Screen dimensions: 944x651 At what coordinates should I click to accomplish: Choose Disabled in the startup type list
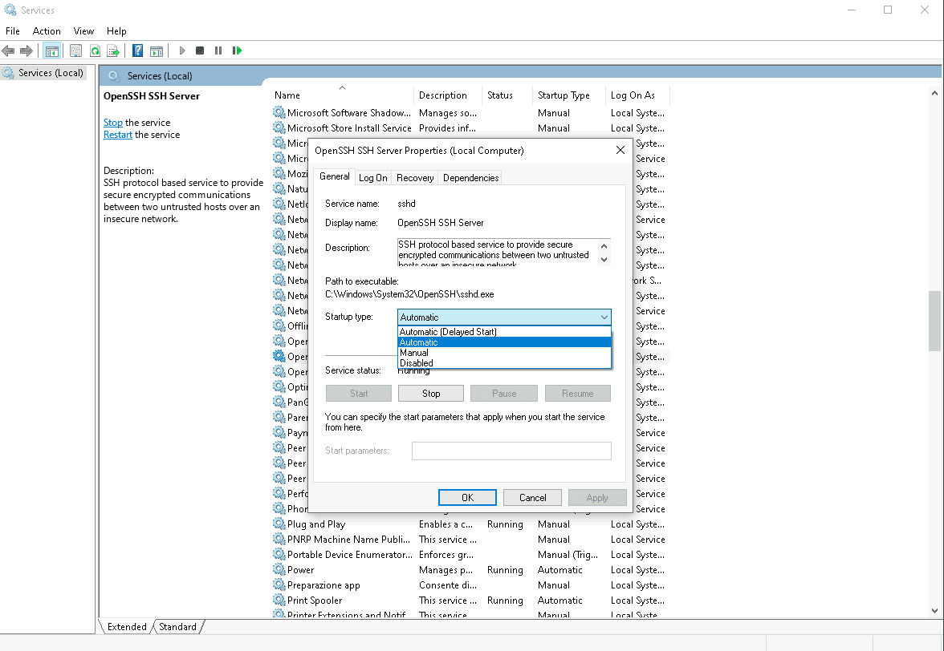pos(504,363)
